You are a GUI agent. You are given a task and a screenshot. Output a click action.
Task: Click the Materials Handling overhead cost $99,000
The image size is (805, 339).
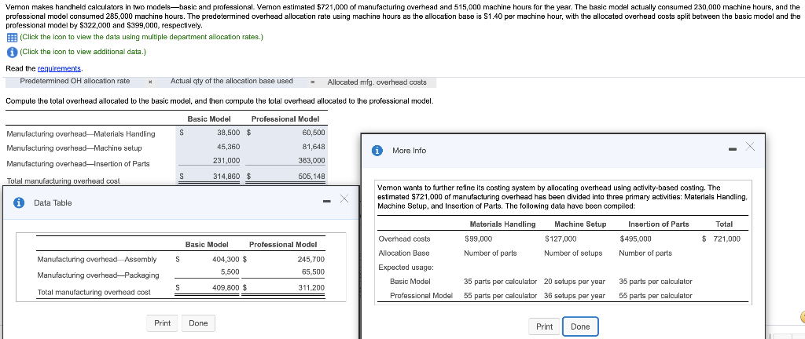(x=478, y=239)
